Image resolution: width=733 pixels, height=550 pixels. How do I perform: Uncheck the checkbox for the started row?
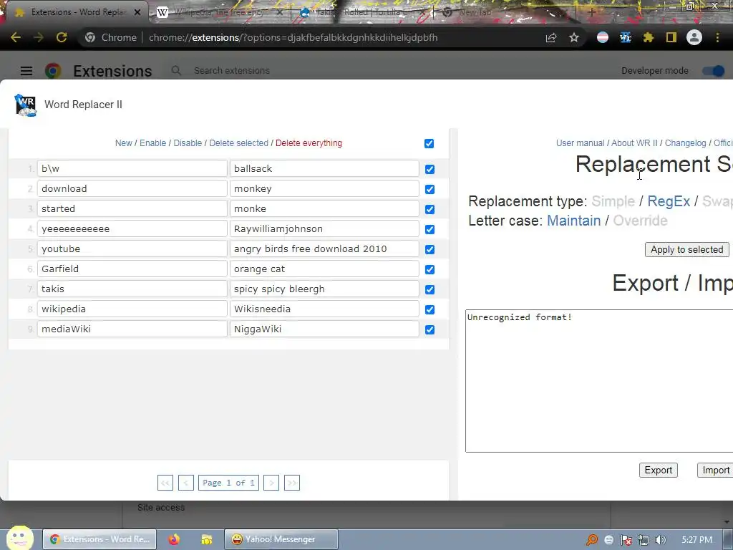tap(429, 210)
